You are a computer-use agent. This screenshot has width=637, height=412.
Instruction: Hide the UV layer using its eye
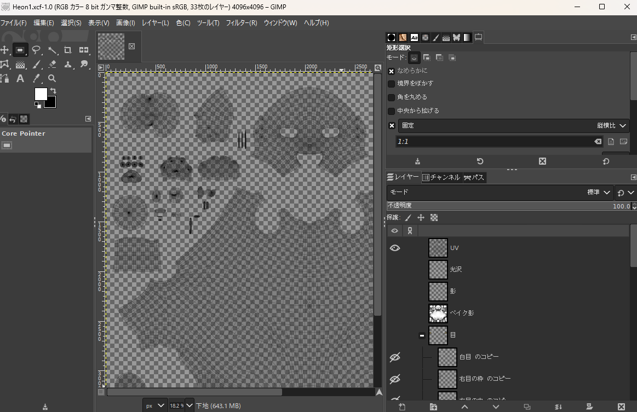coord(395,248)
